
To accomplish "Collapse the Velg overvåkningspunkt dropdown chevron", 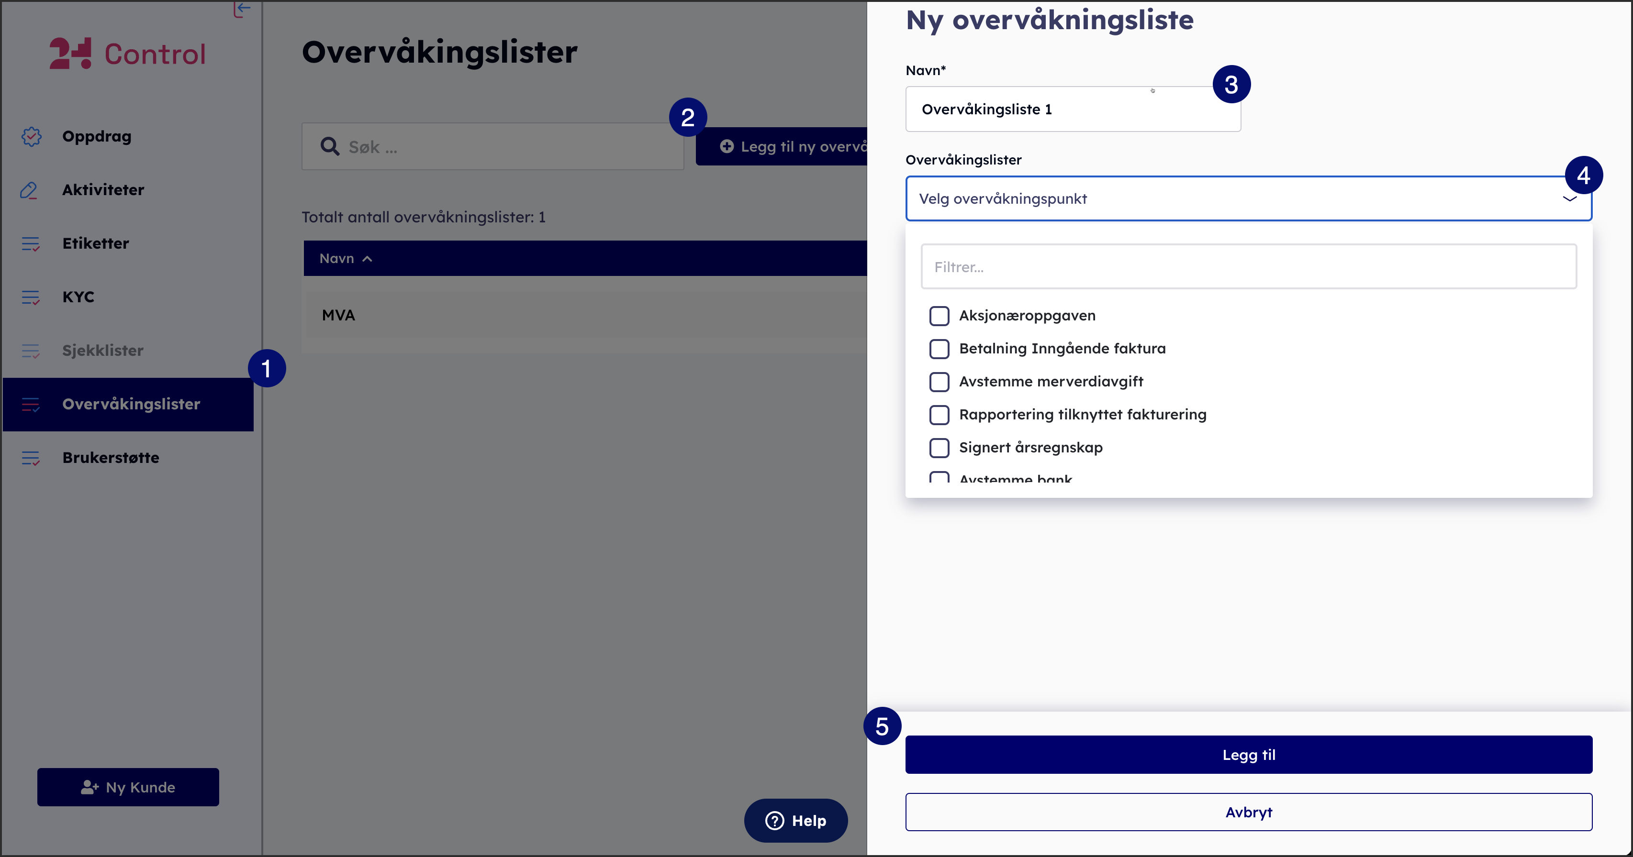I will pyautogui.click(x=1570, y=199).
